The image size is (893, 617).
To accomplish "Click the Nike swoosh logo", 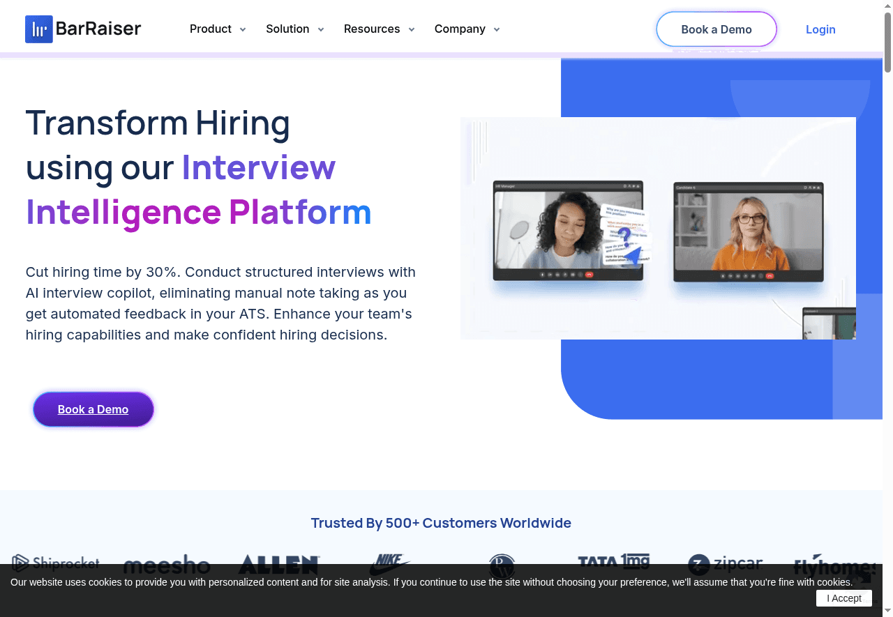I will pyautogui.click(x=389, y=561).
